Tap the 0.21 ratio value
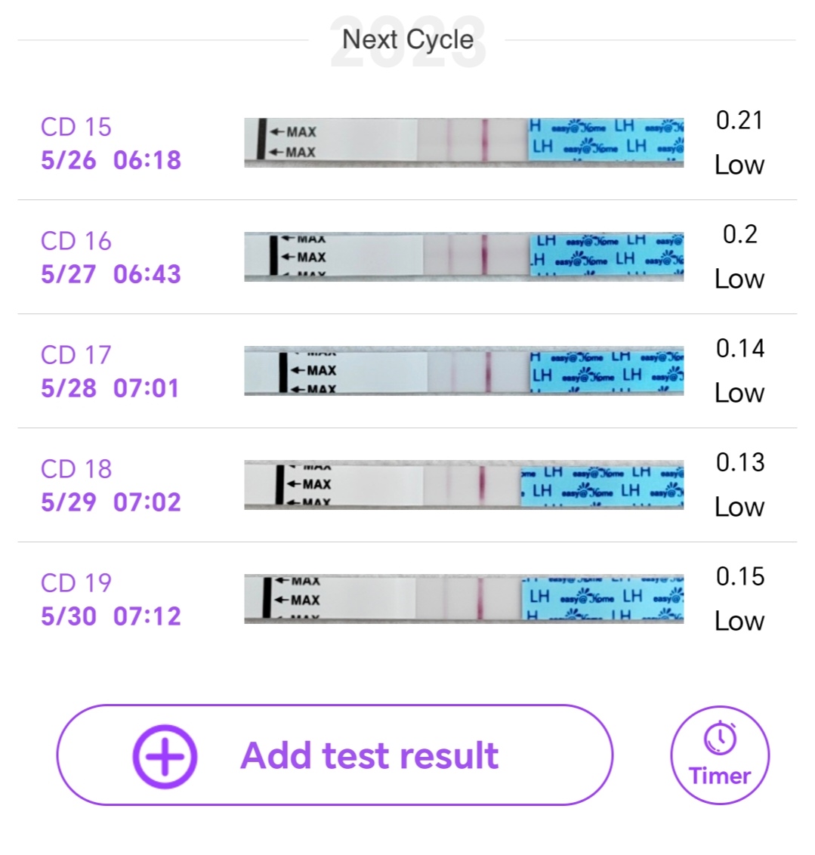The width and height of the screenshot is (815, 855). coord(739,120)
